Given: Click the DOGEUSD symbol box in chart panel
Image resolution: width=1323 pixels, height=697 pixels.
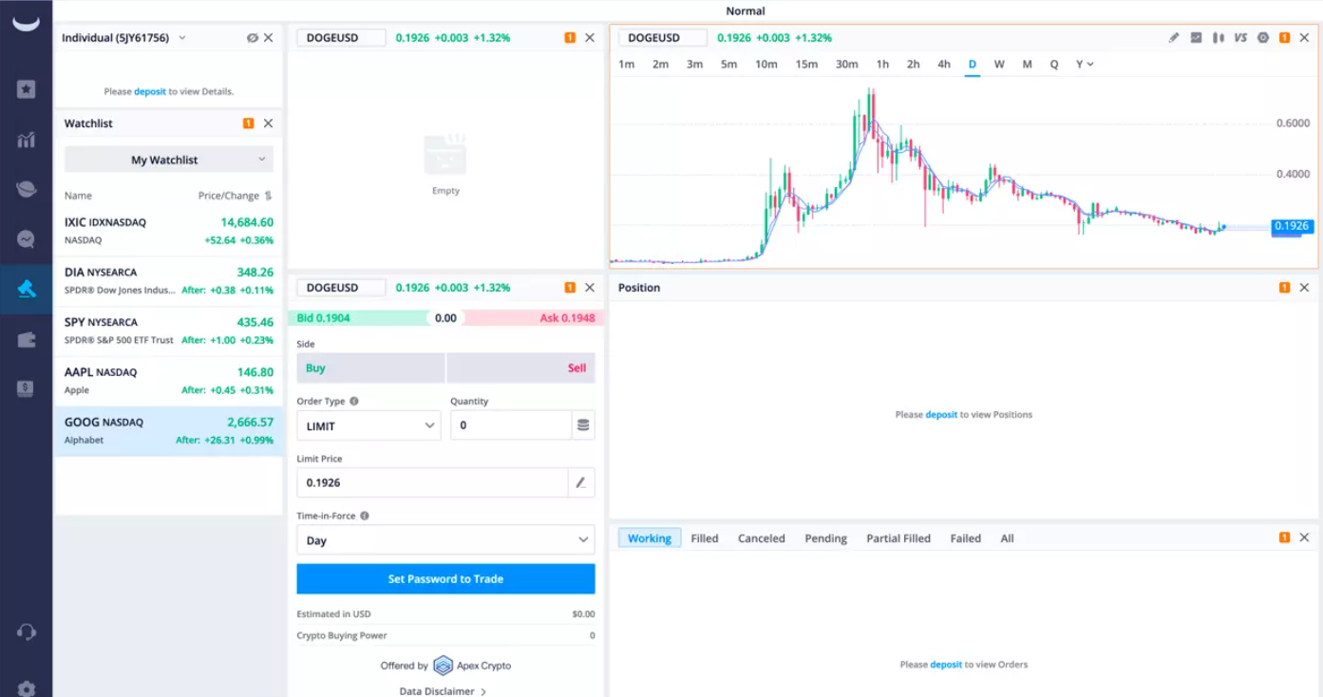Looking at the screenshot, I should coord(663,38).
